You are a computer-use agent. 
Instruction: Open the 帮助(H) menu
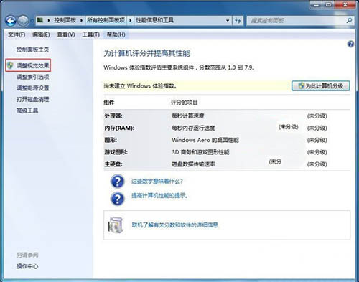[x=116, y=34]
